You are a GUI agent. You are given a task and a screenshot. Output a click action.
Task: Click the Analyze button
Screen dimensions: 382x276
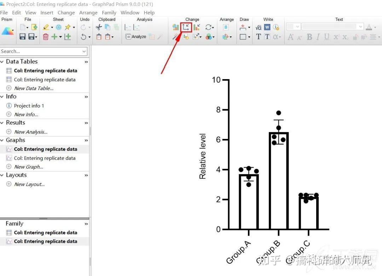point(136,37)
